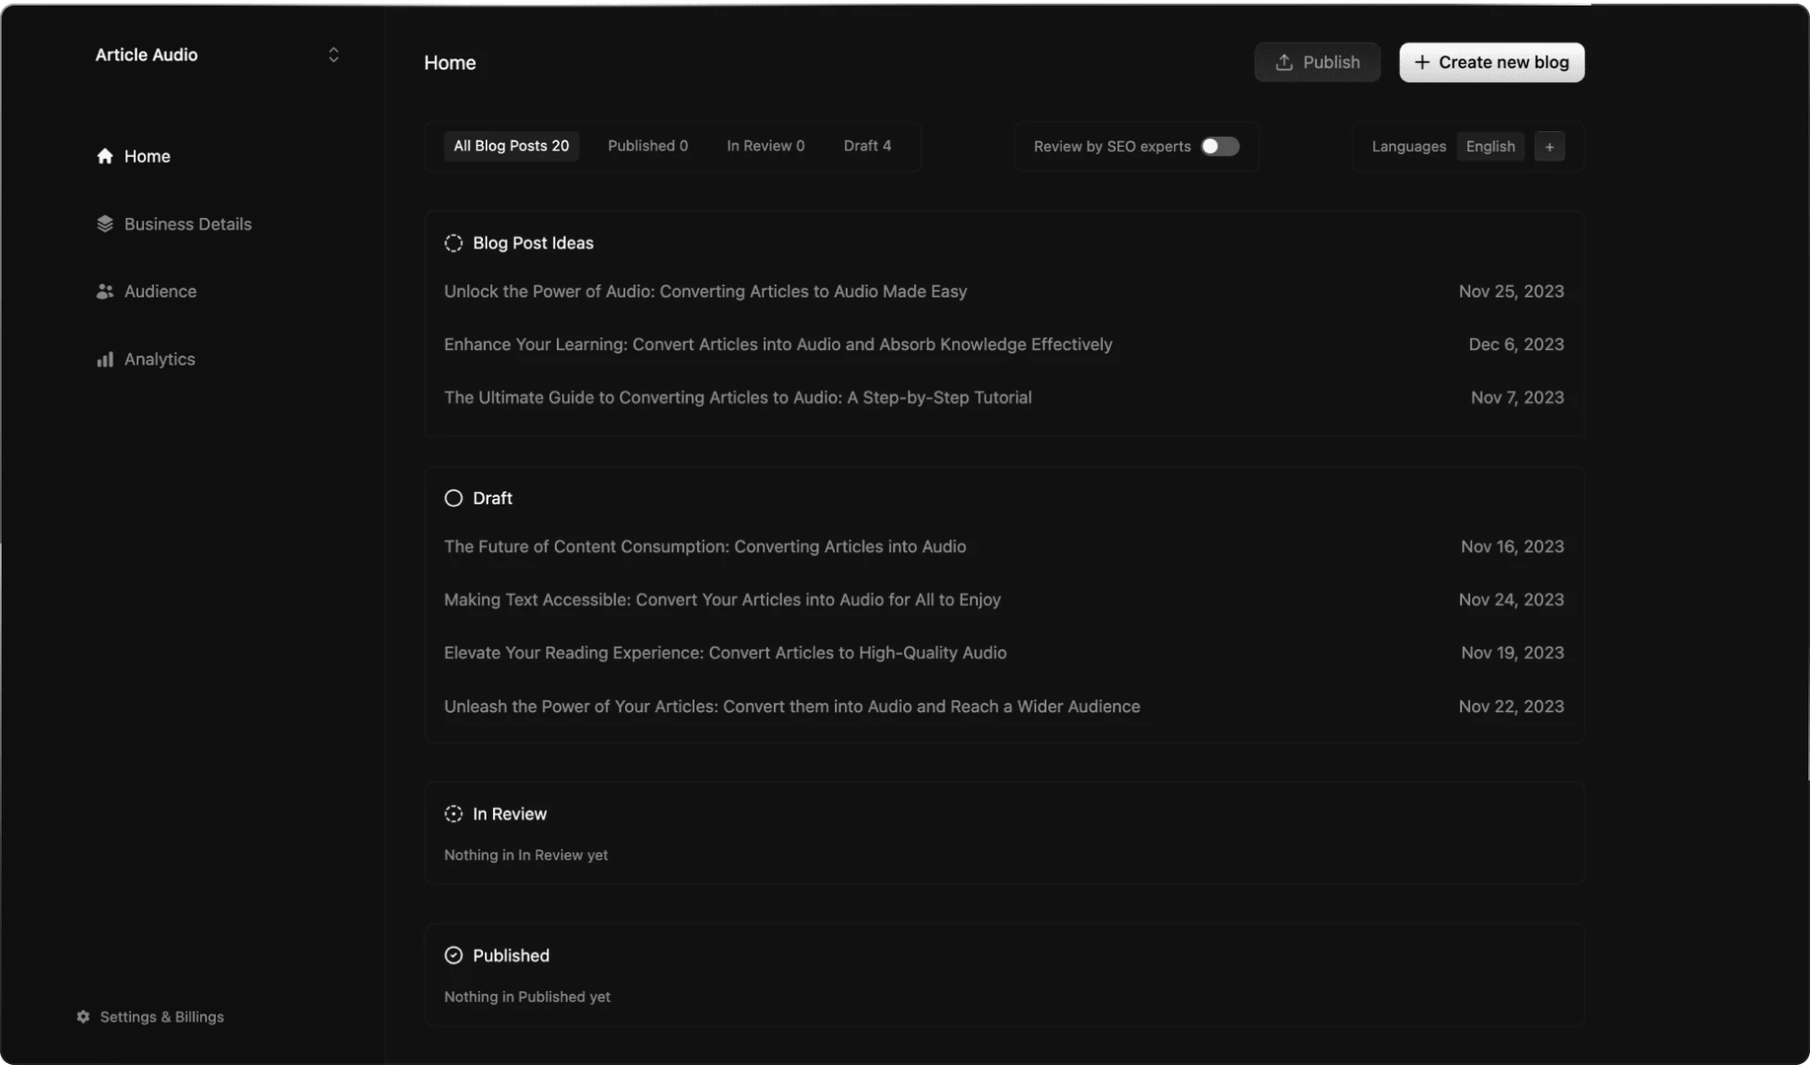
Task: Open Analytics via bar chart icon
Action: coord(104,359)
